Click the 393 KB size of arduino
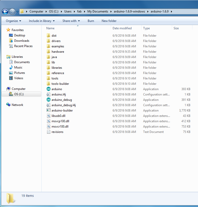 pos(186,89)
